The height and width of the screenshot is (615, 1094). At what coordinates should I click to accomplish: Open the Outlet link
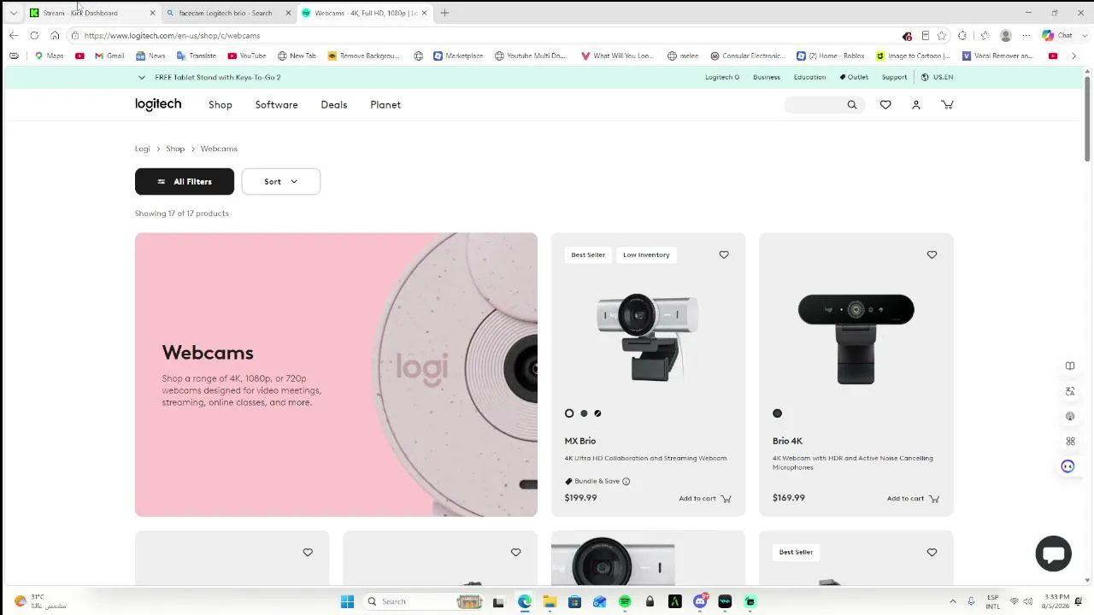[854, 78]
